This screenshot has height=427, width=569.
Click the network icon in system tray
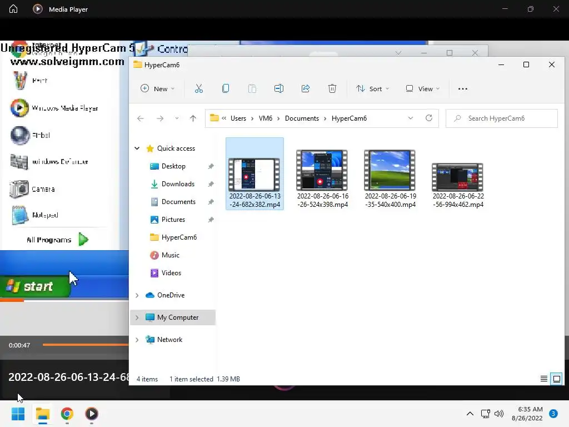(x=485, y=414)
